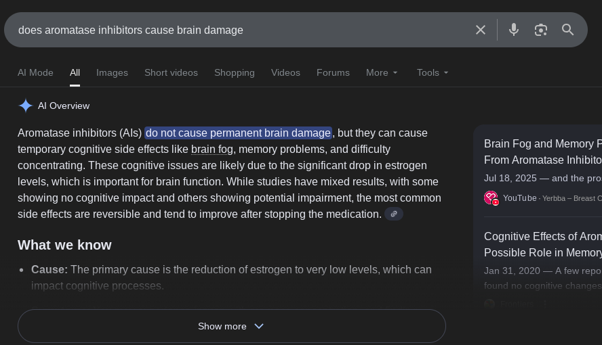Expand AI Overview with Show more

point(231,326)
